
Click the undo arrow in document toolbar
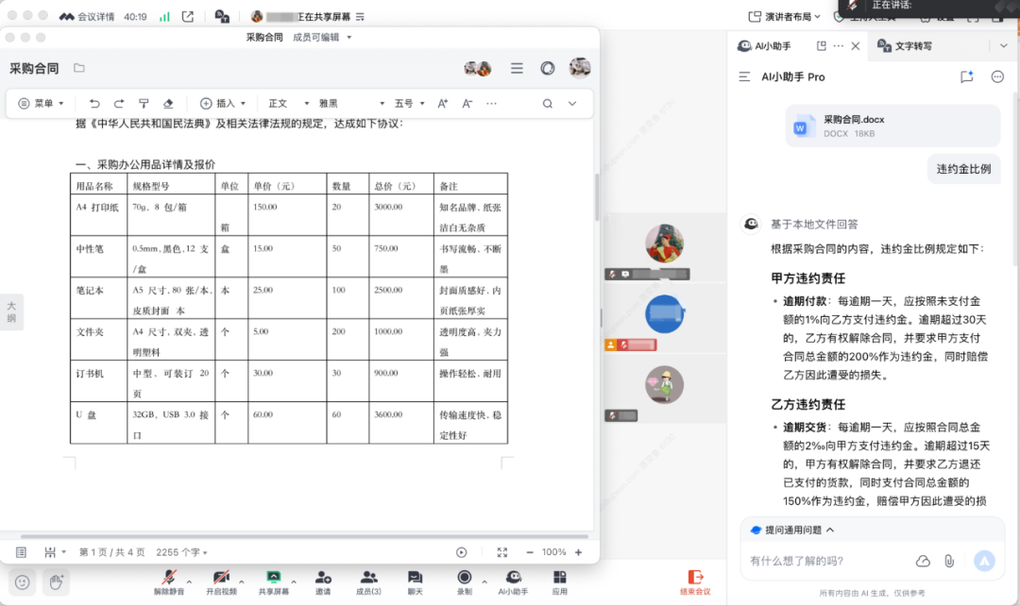[94, 104]
